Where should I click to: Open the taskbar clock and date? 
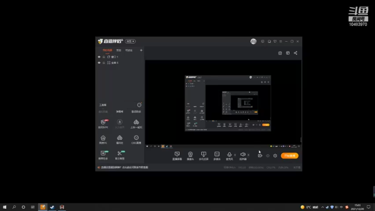(357, 207)
